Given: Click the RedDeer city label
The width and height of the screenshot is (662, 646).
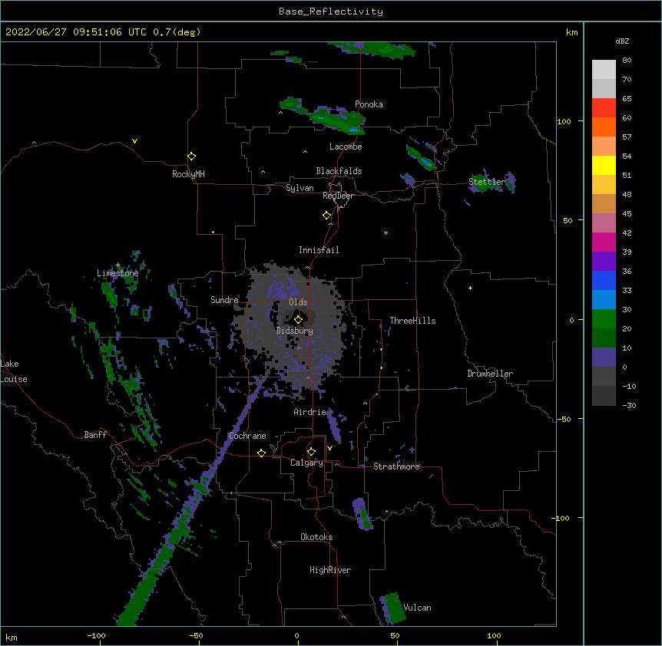Looking at the screenshot, I should 338,196.
